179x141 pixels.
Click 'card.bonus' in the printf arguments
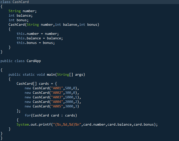tap(144, 125)
